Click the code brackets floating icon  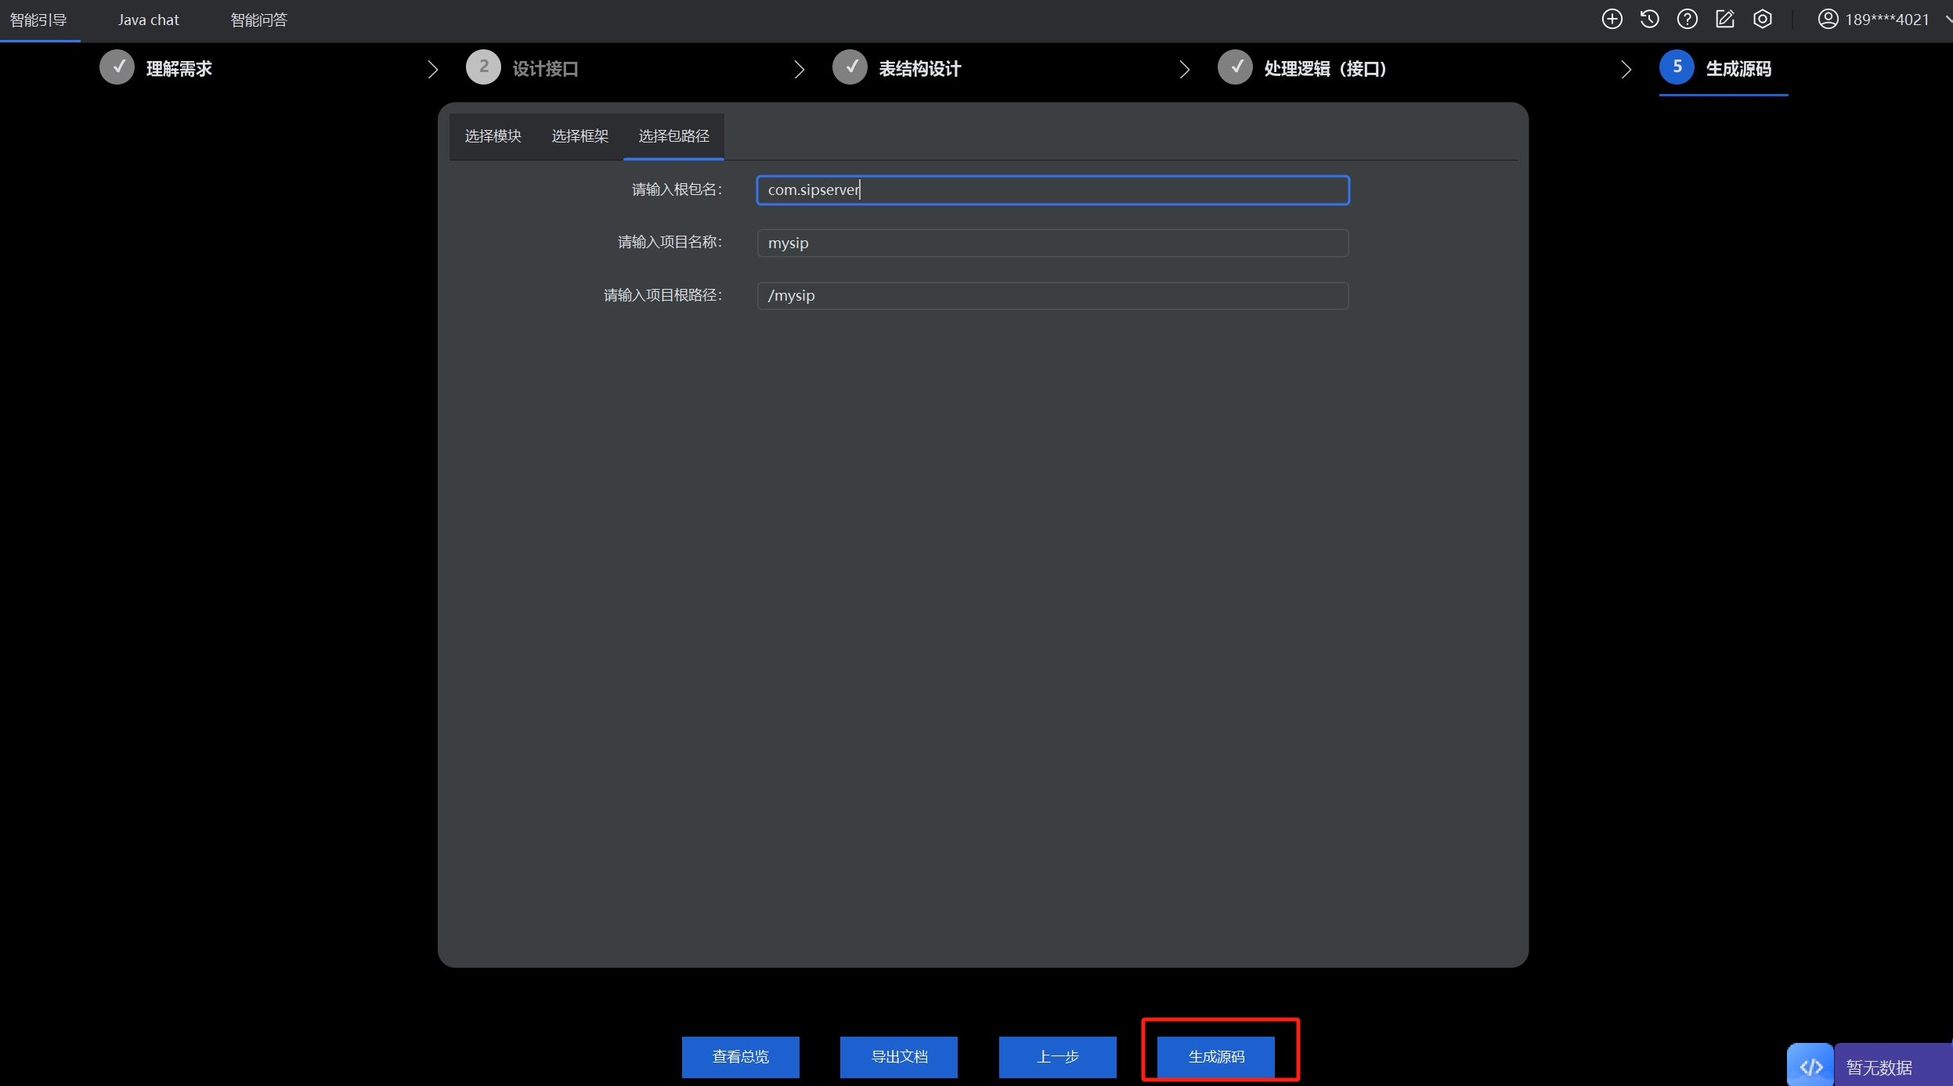click(1810, 1066)
